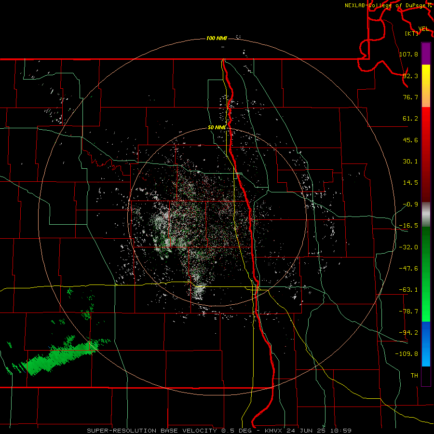Select the 61.2 scale value
Image resolution: width=434 pixels, height=434 pixels.
pos(410,119)
